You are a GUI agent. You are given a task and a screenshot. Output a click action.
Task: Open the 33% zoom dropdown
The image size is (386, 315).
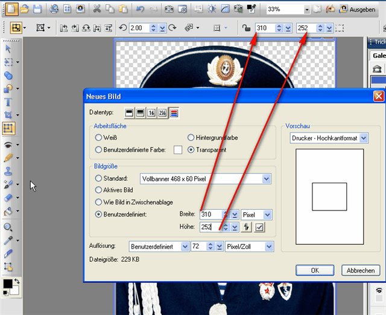(307, 10)
